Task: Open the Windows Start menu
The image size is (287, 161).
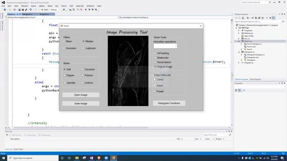Action: click(4, 158)
